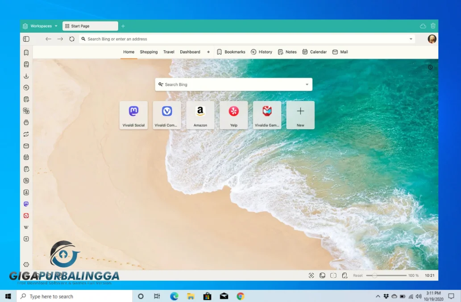The width and height of the screenshot is (461, 302).
Task: Expand the address bar dropdown arrow
Action: pyautogui.click(x=411, y=39)
